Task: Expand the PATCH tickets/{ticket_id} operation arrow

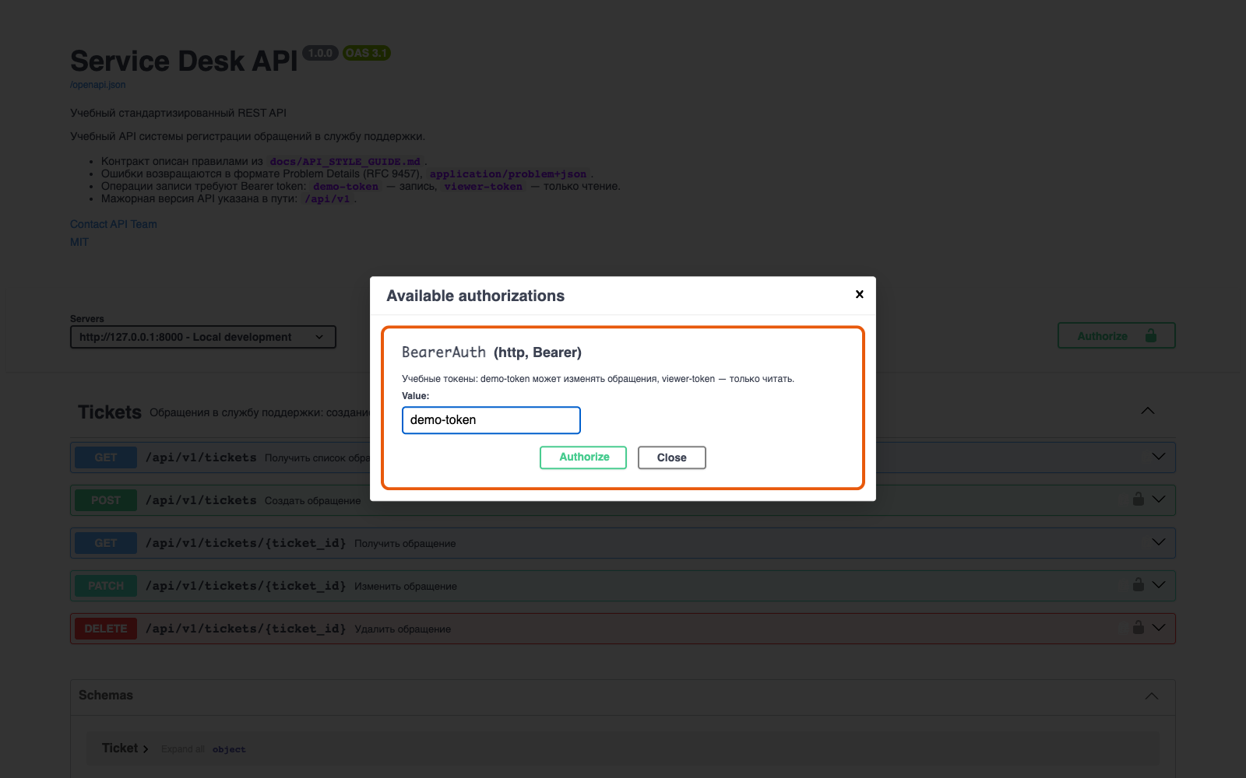Action: (x=1159, y=585)
